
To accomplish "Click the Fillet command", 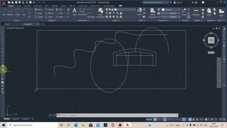I will tap(59, 13).
